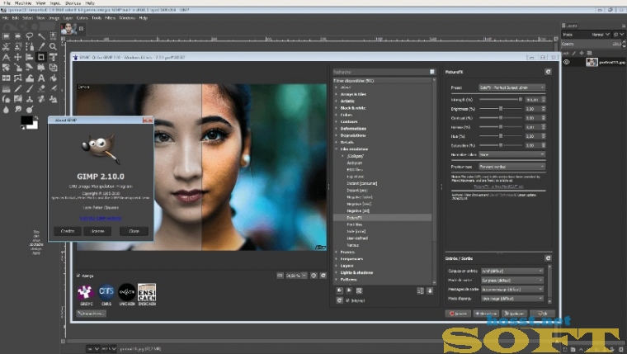Viewport: 627px width, 354px height.
Task: Open the Preview type dropdown
Action: [x=511, y=167]
